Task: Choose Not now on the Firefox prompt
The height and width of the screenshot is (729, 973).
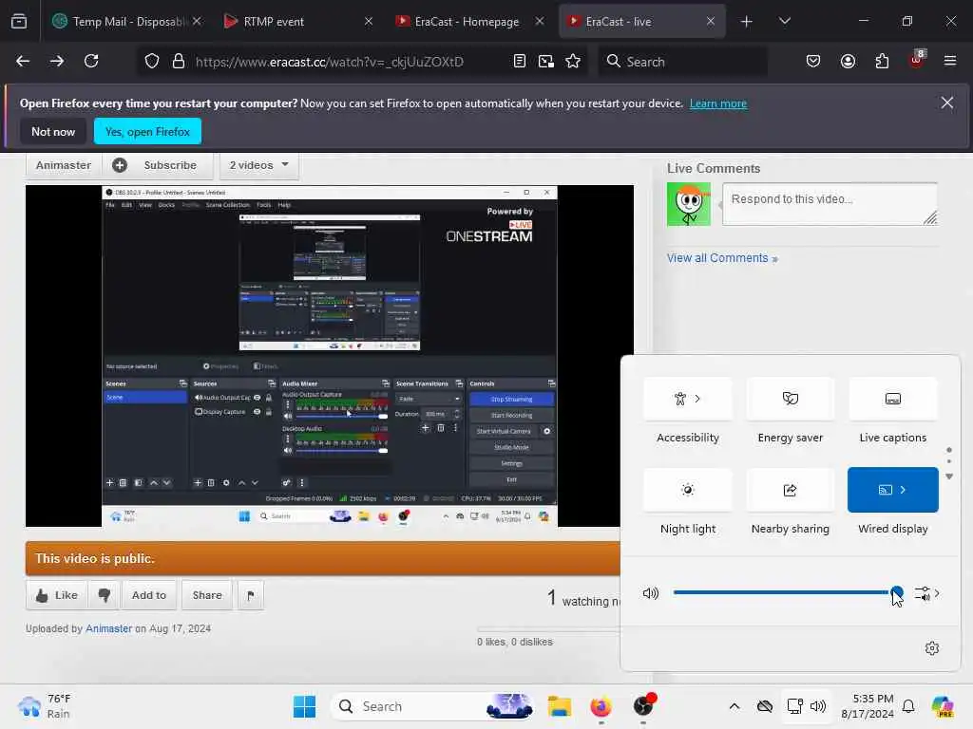Action: (53, 131)
